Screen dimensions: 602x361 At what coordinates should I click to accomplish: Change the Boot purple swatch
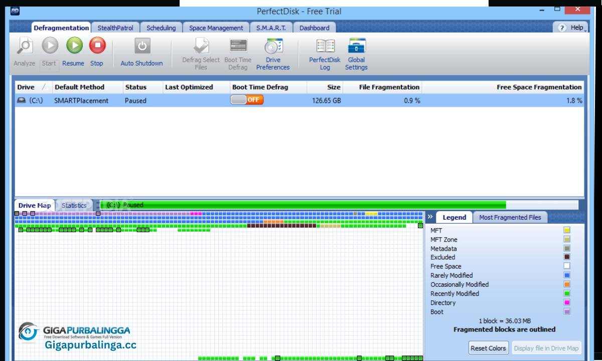click(x=567, y=311)
